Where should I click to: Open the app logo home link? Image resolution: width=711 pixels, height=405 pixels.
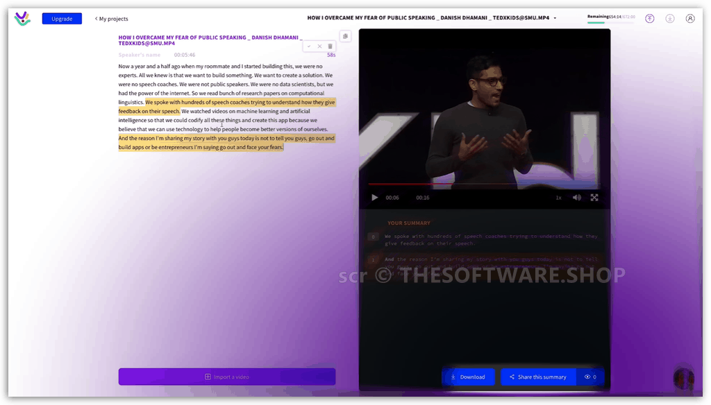(22, 19)
